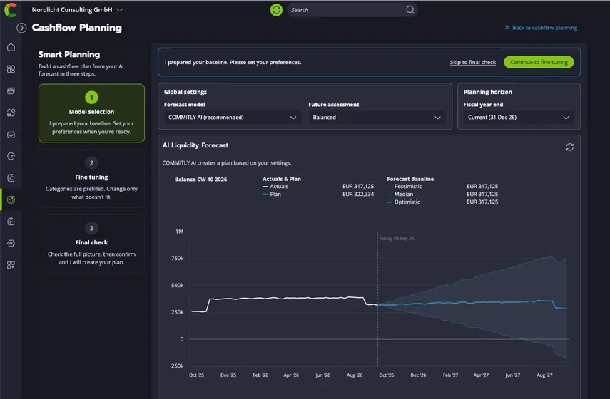610x399 pixels.
Task: Open the inbox download icon in sidebar
Action: [11, 135]
